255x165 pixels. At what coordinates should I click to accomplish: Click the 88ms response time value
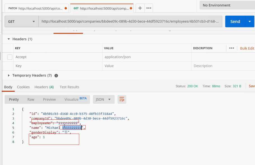216,86
